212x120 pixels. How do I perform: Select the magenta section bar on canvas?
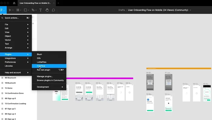[x=100, y=78]
